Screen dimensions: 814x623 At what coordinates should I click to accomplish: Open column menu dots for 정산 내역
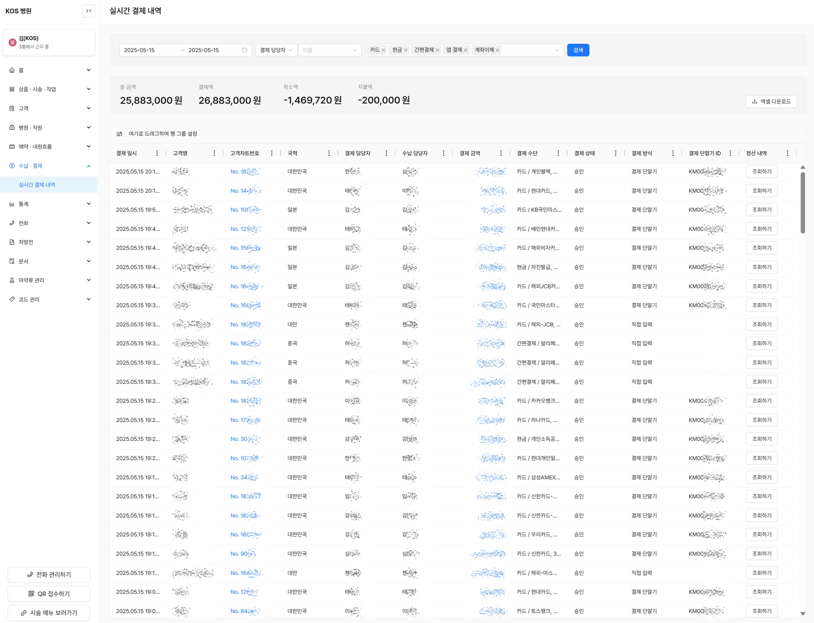(x=787, y=153)
